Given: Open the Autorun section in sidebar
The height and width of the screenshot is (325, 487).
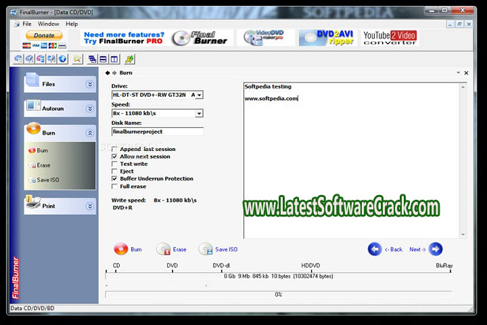Looking at the screenshot, I should coord(60,108).
